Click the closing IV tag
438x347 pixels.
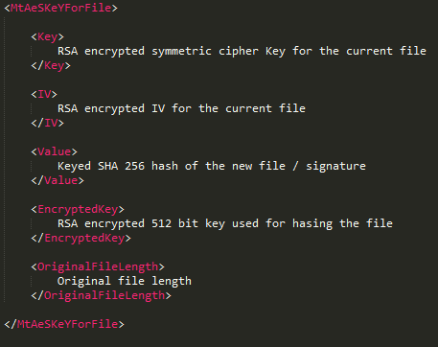tap(47, 123)
